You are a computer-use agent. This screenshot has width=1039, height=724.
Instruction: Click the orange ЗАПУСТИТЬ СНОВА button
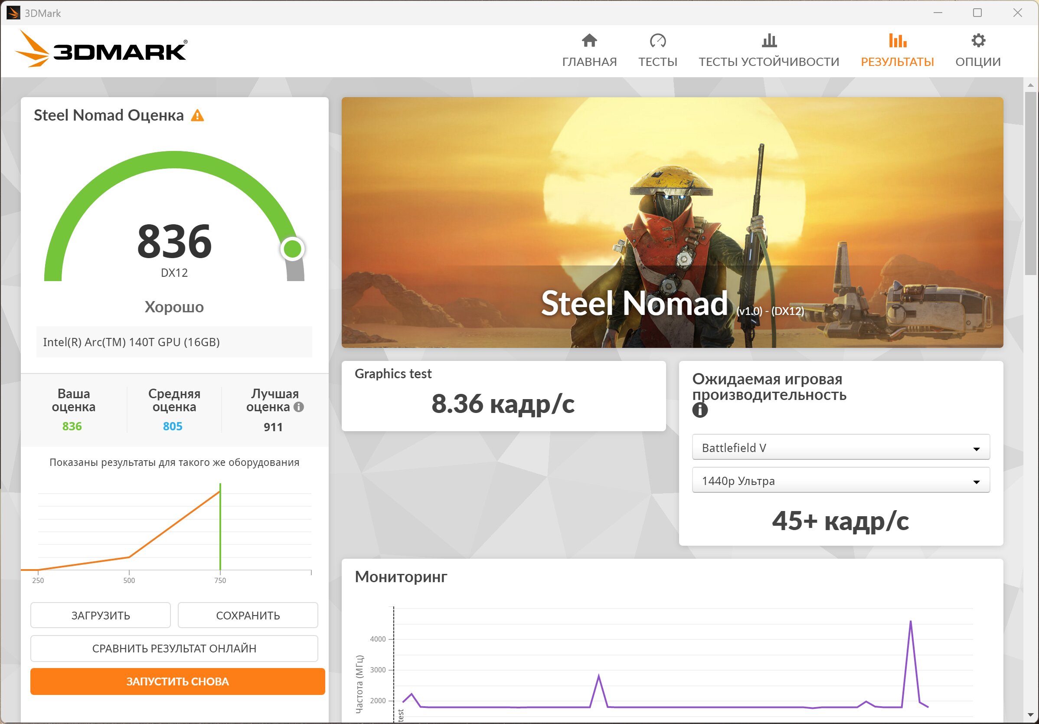[177, 681]
